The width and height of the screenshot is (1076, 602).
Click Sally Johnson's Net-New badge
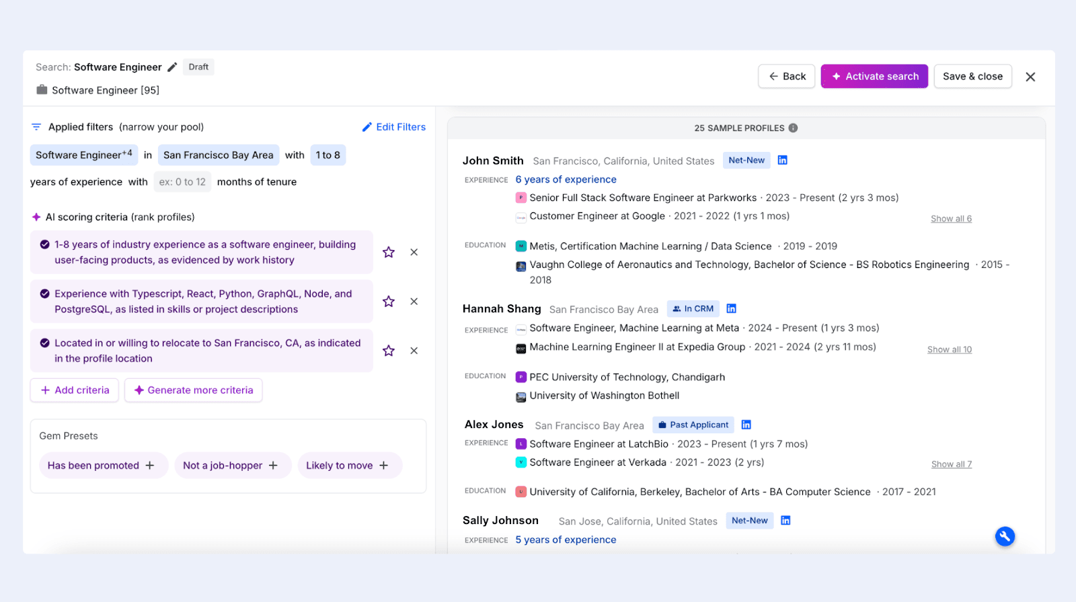click(750, 521)
